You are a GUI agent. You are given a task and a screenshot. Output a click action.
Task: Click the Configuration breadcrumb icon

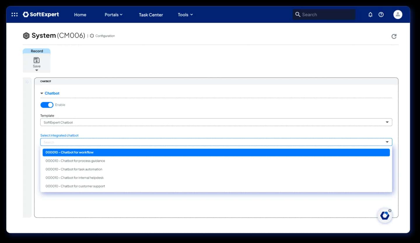tap(92, 36)
